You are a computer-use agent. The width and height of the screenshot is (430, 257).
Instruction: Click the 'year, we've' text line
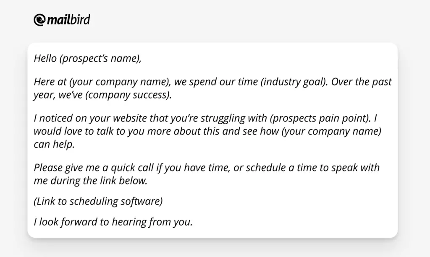58,95
